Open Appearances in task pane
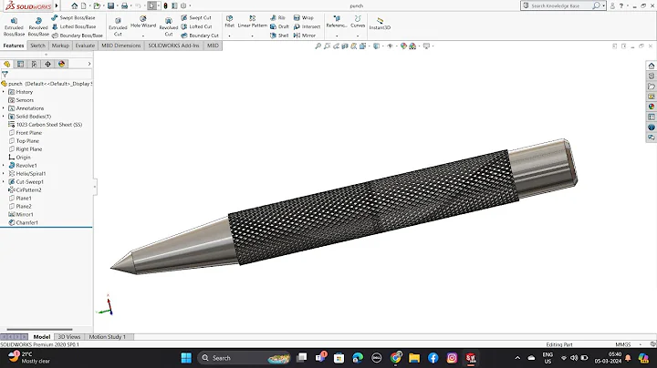 [652, 107]
